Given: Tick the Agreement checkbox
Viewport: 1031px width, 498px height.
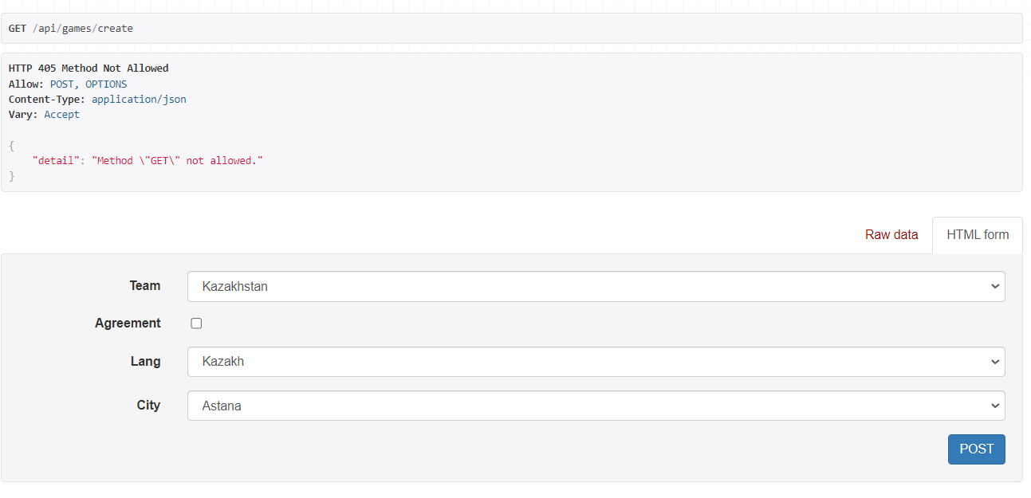Looking at the screenshot, I should pos(196,324).
